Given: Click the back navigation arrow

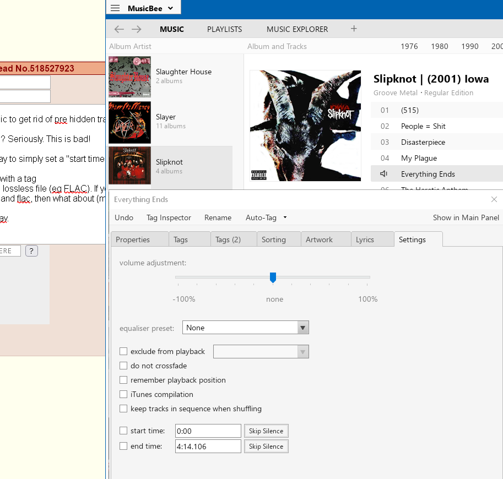Looking at the screenshot, I should 119,29.
